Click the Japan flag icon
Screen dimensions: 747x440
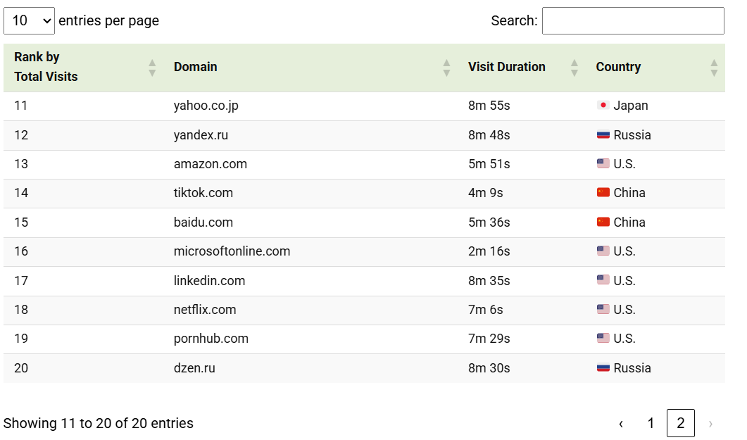(603, 105)
